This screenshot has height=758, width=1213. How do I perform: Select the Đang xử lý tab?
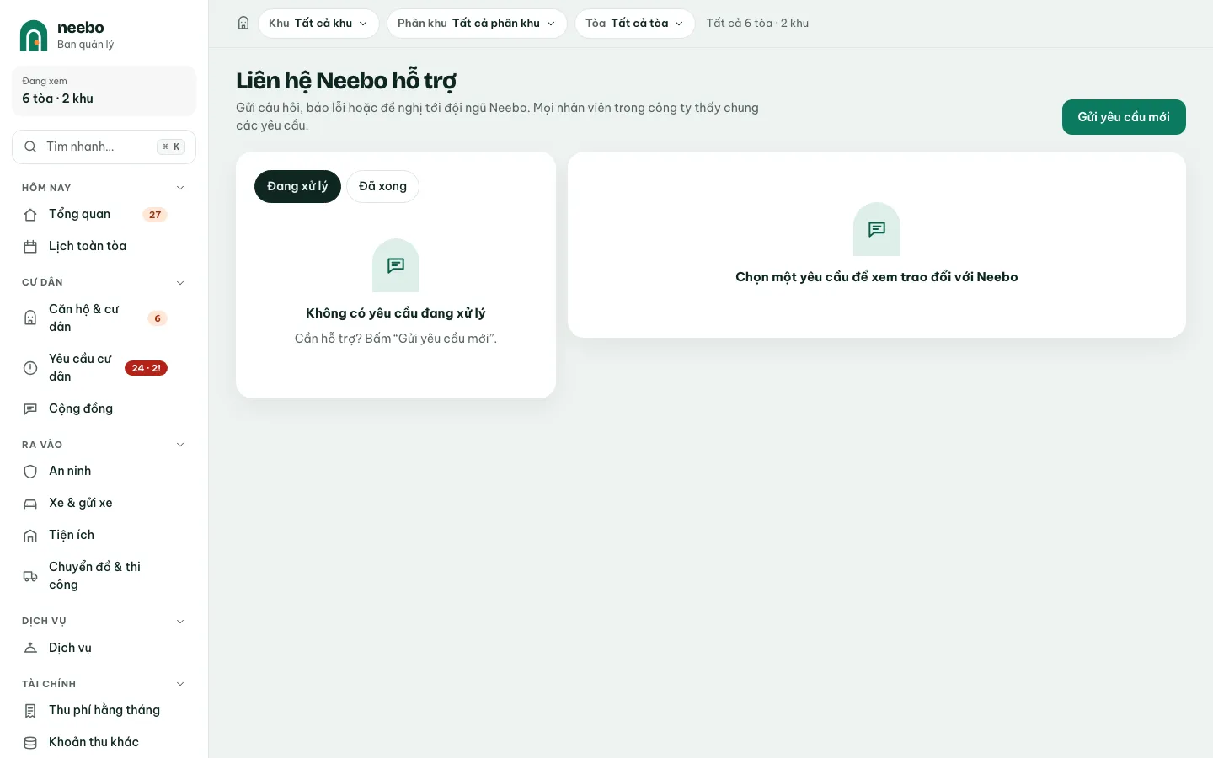(297, 186)
